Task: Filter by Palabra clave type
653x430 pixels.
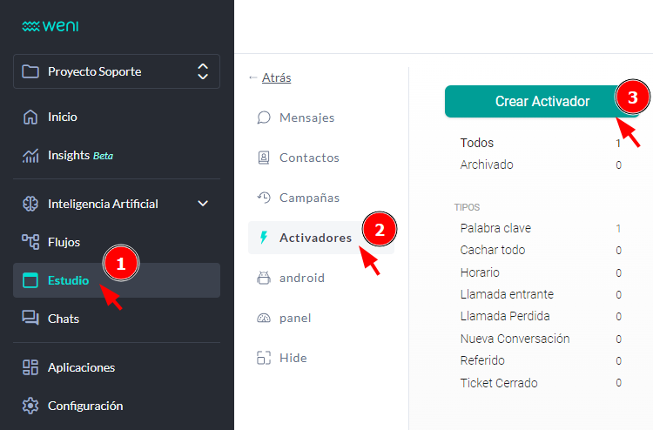Action: click(495, 228)
